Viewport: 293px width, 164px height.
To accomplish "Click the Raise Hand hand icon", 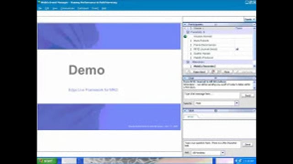I will [x=188, y=72].
